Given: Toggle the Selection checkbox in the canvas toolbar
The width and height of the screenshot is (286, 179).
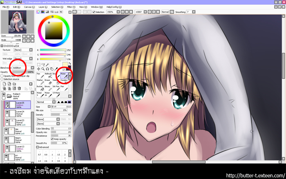Looking at the screenshot, I should 94,12.
